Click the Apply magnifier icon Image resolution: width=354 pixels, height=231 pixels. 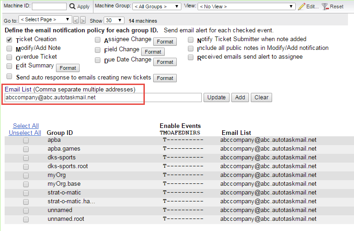click(72, 6)
